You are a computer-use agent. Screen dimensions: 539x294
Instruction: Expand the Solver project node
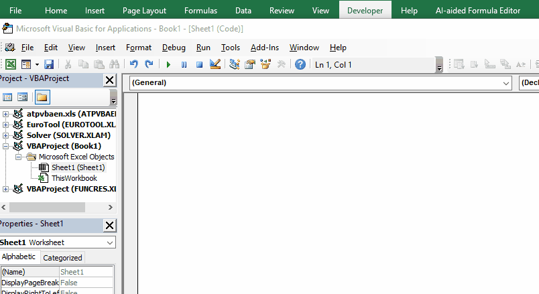(5, 135)
